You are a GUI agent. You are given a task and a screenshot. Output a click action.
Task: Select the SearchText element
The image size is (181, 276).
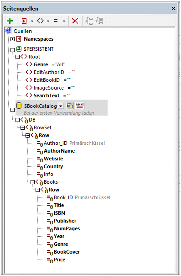pyautogui.click(x=47, y=96)
